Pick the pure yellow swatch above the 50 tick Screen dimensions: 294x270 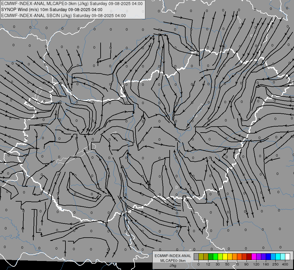tap(225, 256)
